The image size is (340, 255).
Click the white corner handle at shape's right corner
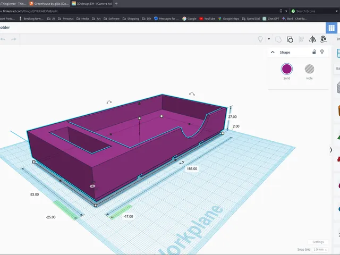(223, 133)
